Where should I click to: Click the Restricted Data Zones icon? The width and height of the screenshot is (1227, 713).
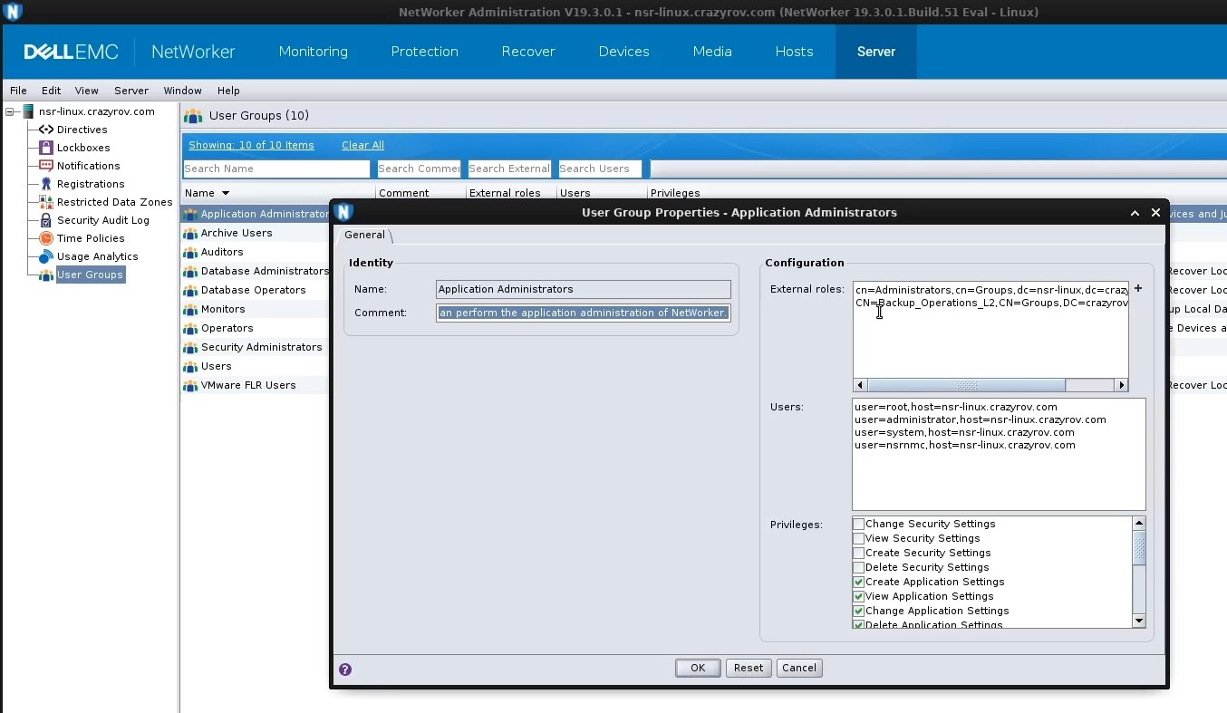[45, 202]
